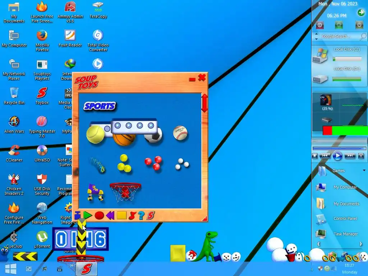Open Souptoys Playsets desktop shortcut
The width and height of the screenshot is (368, 276).
pos(42,70)
